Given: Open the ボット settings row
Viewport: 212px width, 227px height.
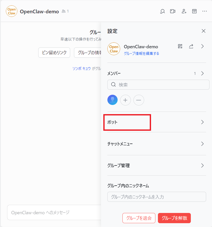Looking at the screenshot, I should point(157,122).
